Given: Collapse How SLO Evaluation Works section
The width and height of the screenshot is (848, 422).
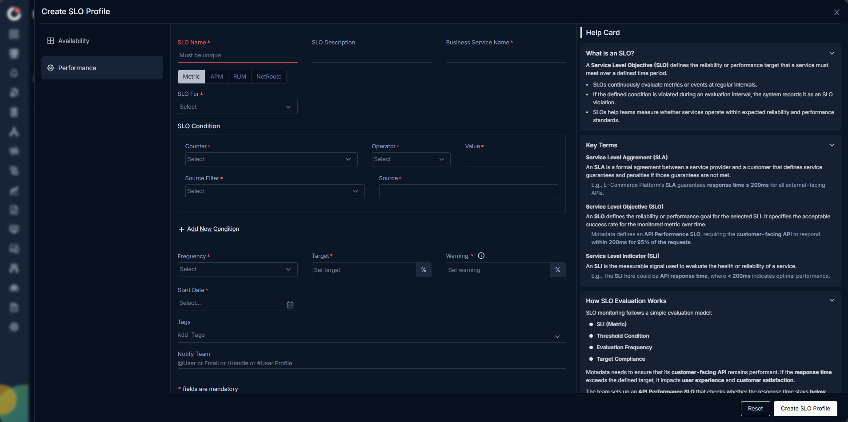Looking at the screenshot, I should pyautogui.click(x=832, y=300).
